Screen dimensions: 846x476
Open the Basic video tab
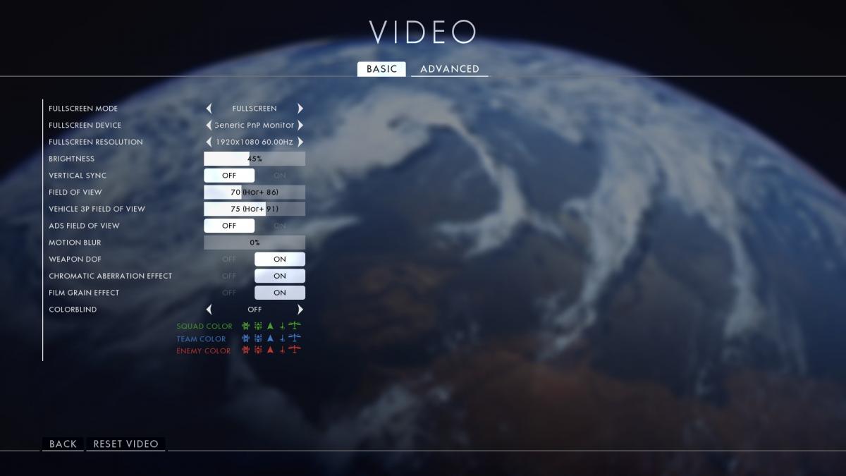point(381,69)
